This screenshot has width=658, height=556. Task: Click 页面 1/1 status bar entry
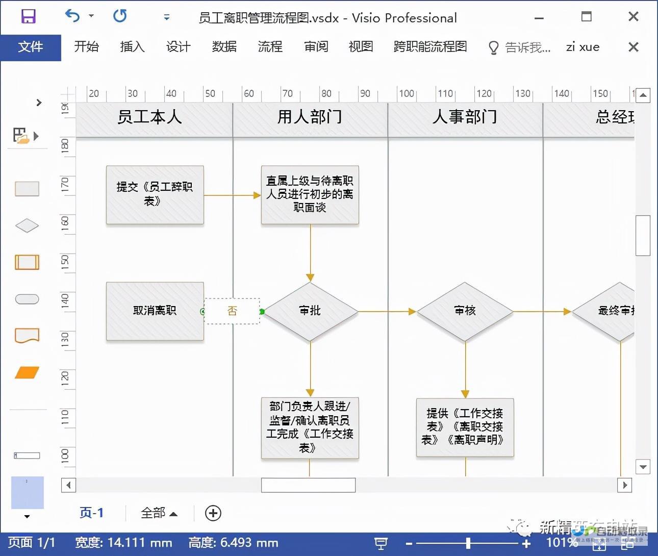point(32,543)
